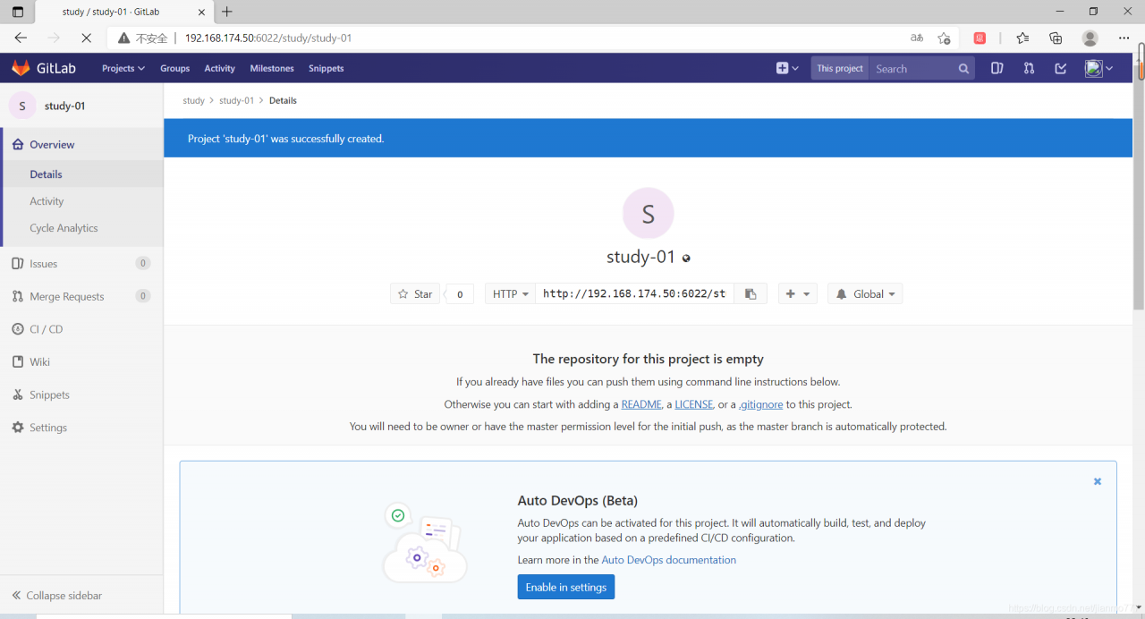Copy the clone URL to clipboard
The width and height of the screenshot is (1145, 619).
pos(751,293)
